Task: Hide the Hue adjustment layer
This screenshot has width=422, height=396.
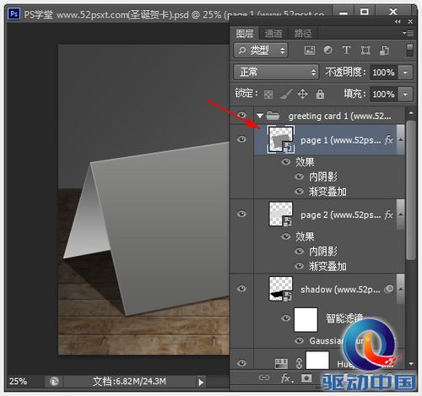Action: pyautogui.click(x=241, y=363)
